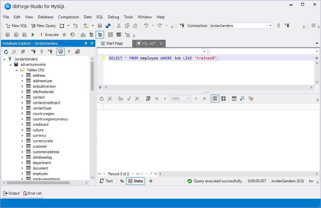Switch to Text view tab
This screenshot has height=208, width=321.
coord(107,181)
